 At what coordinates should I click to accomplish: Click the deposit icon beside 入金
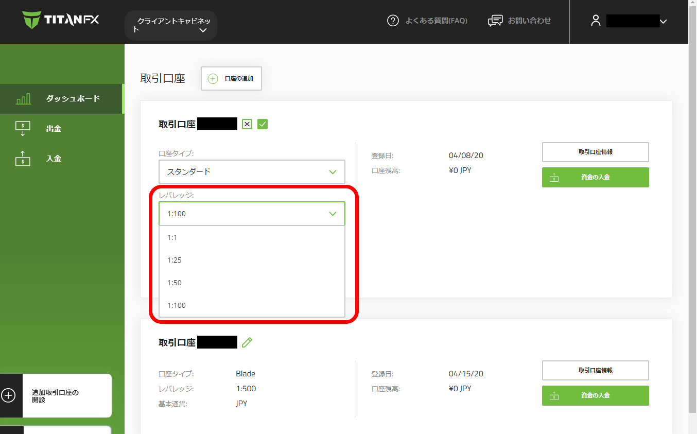click(23, 158)
